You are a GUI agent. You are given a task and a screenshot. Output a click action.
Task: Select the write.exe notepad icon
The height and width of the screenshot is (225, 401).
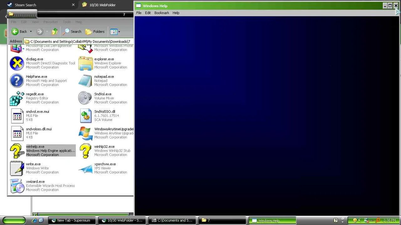(x=17, y=168)
